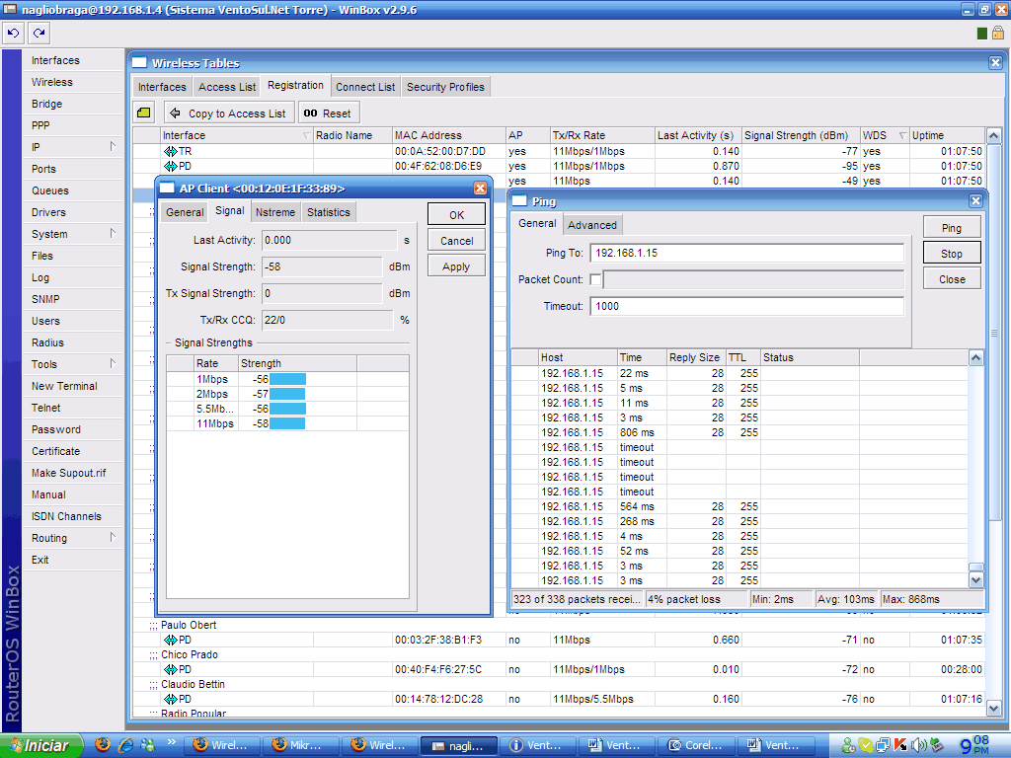Open the Advanced tab in Ping
This screenshot has width=1011, height=758.
[592, 225]
